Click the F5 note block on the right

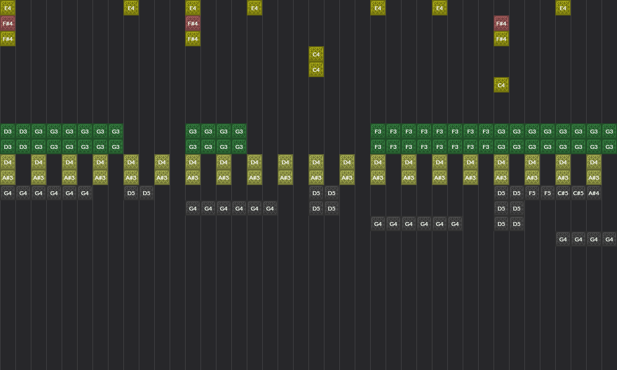(x=532, y=193)
